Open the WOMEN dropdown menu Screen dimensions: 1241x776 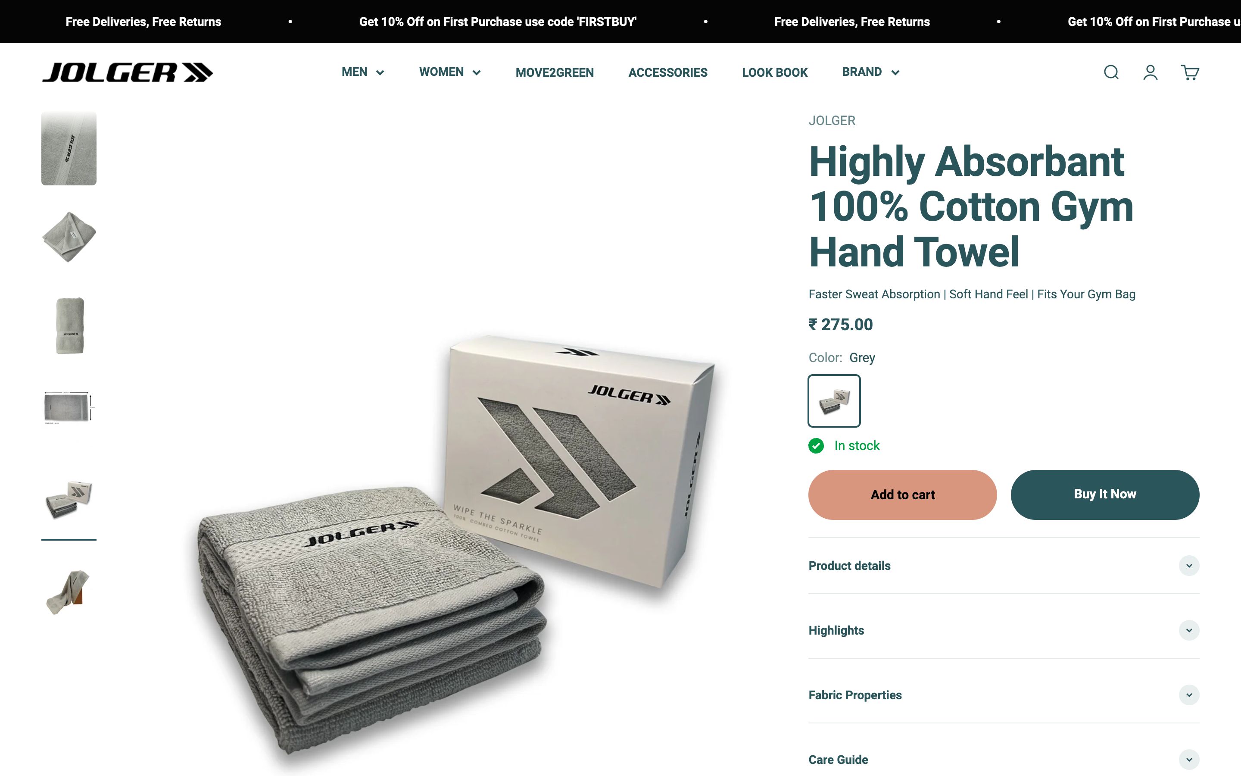(450, 72)
